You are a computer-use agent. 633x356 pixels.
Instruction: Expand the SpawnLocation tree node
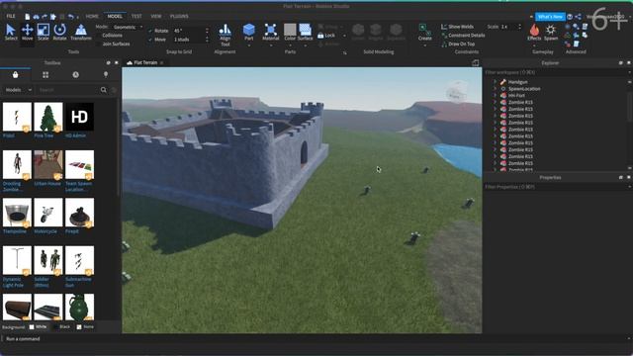[495, 89]
